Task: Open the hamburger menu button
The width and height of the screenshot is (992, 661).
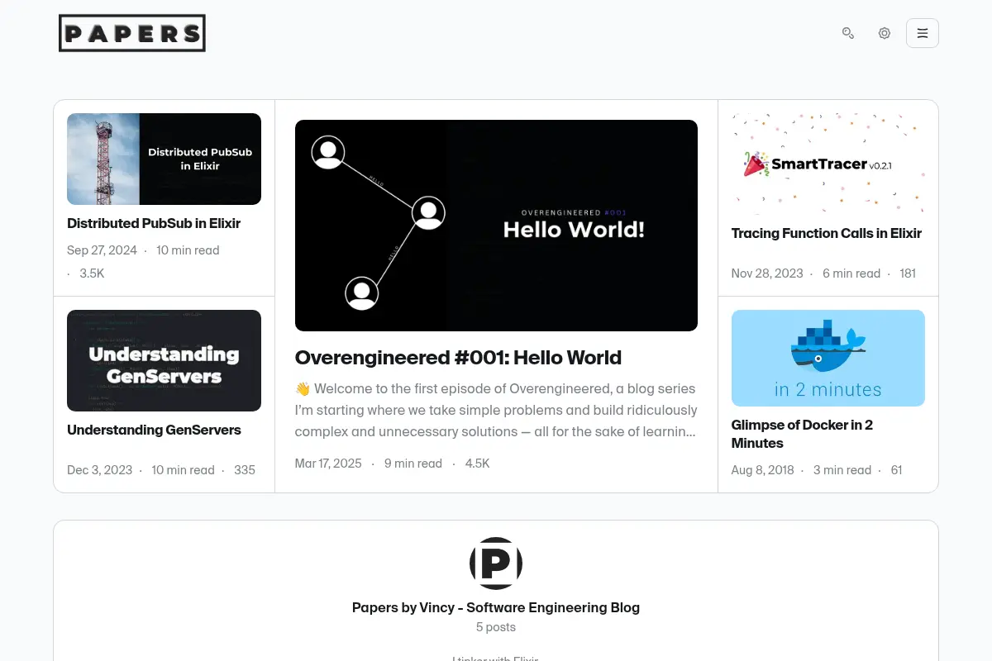Action: click(923, 33)
